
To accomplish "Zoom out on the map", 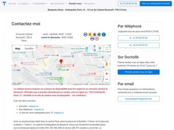I will [x=107, y=79].
